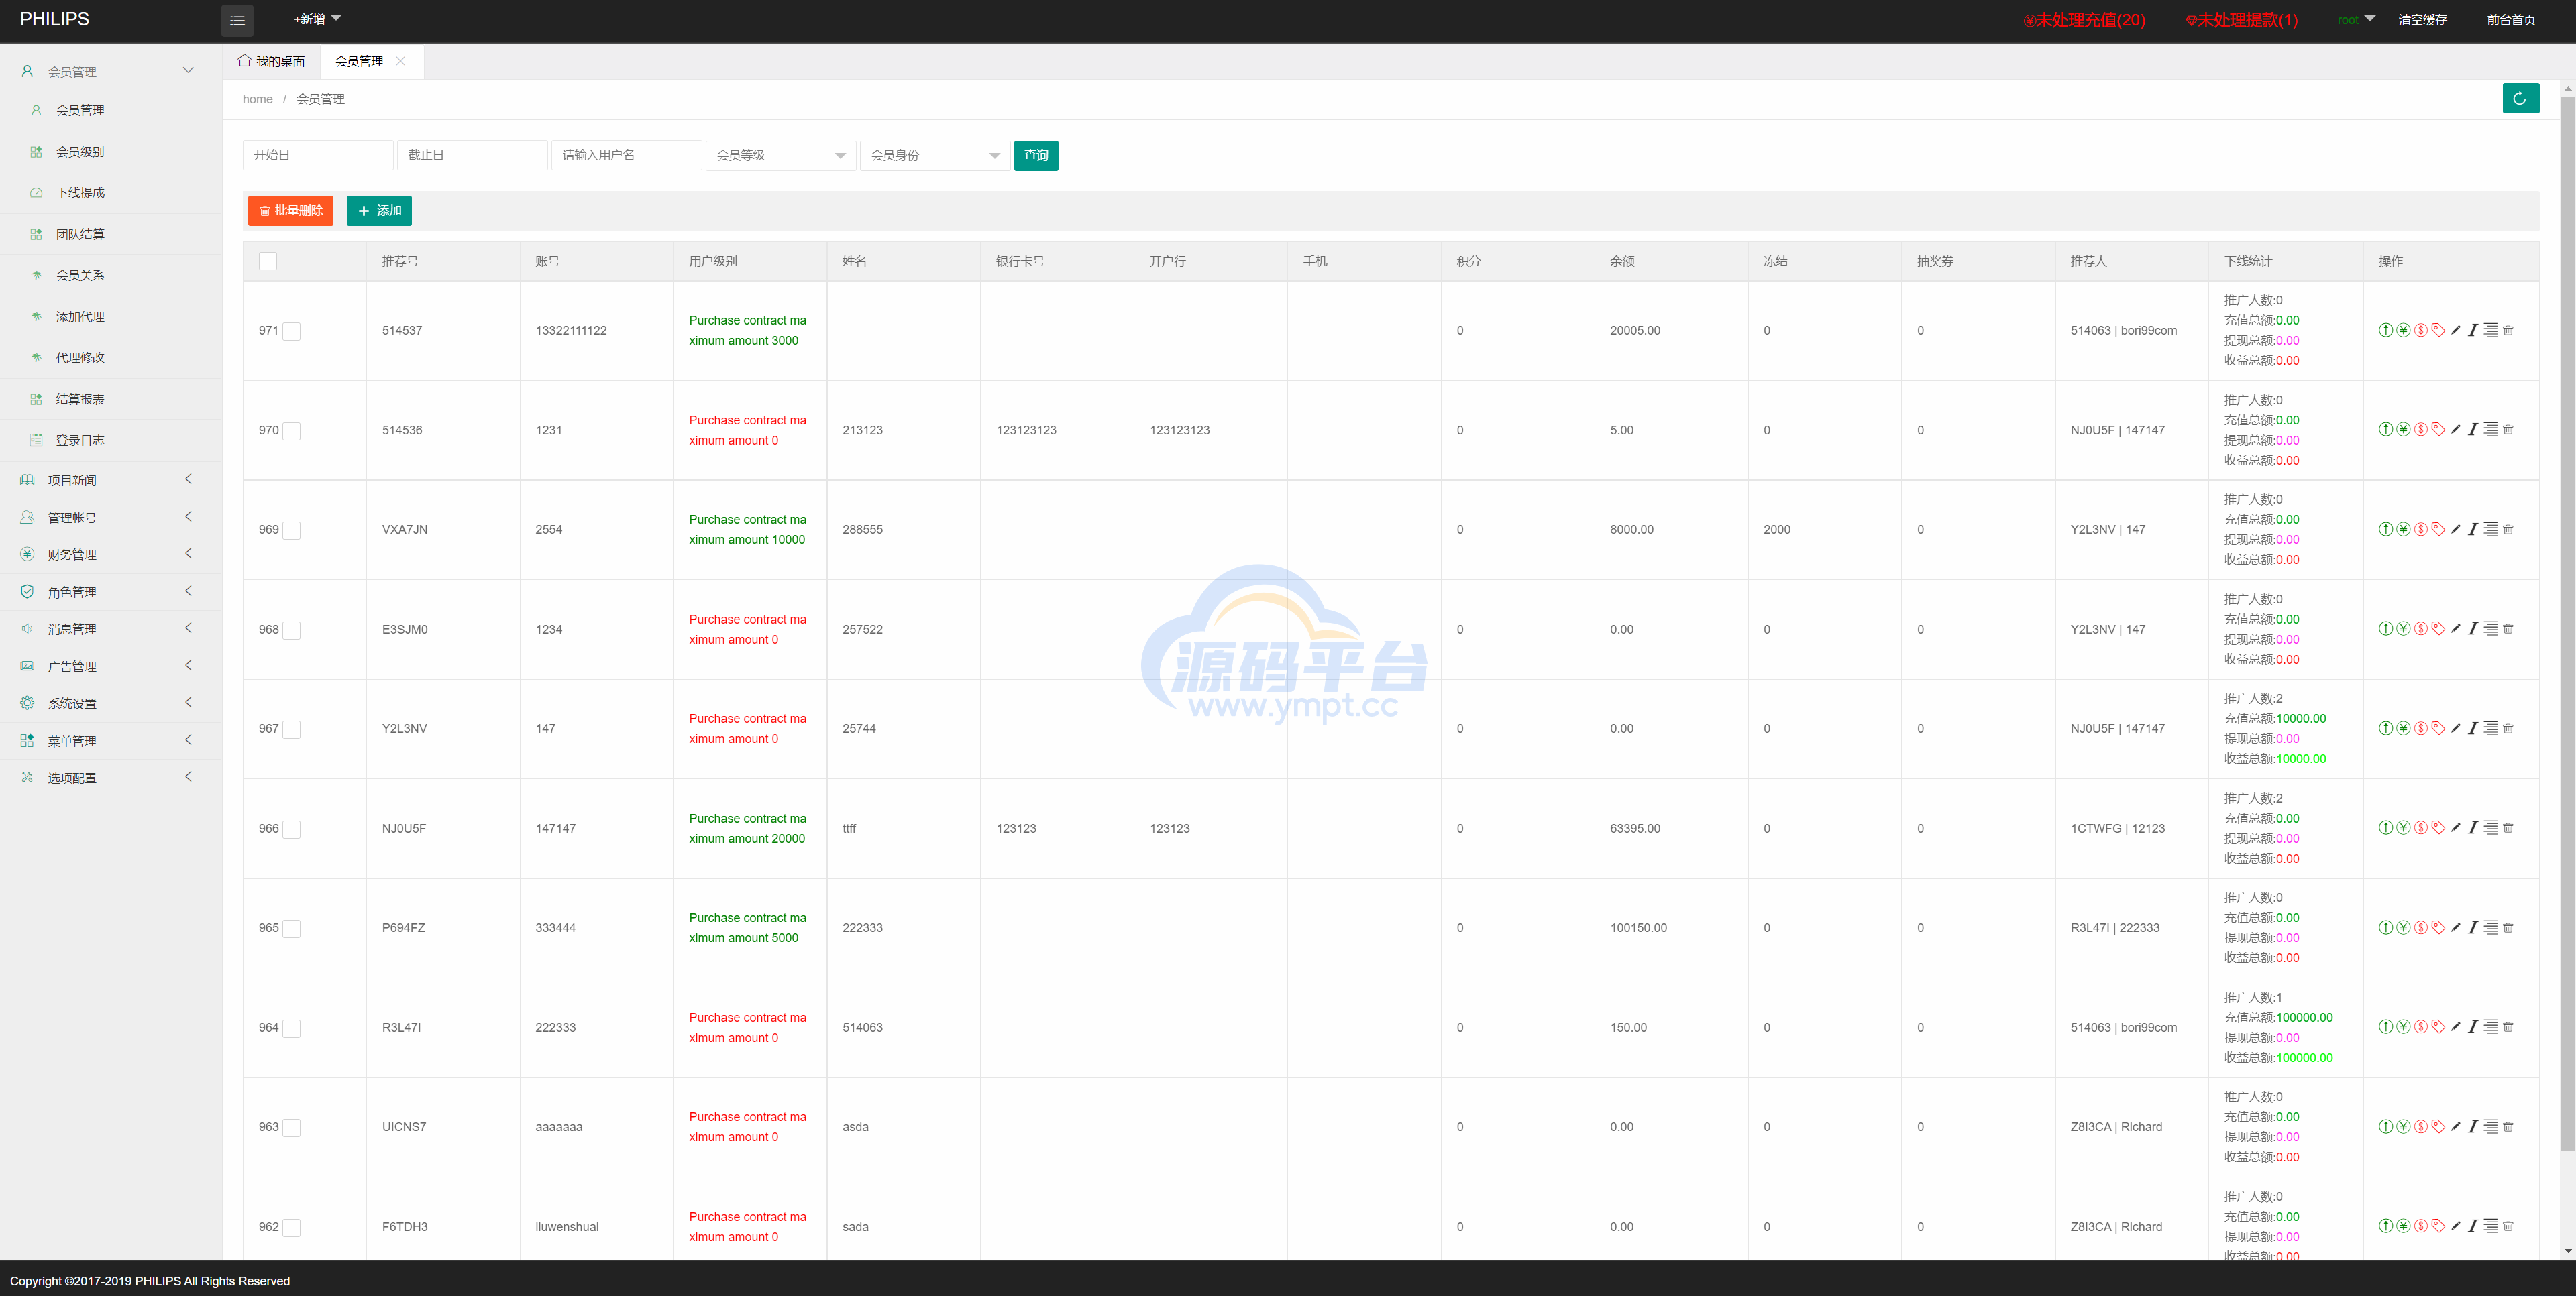Open the 会员等级 dropdown filter

780,155
